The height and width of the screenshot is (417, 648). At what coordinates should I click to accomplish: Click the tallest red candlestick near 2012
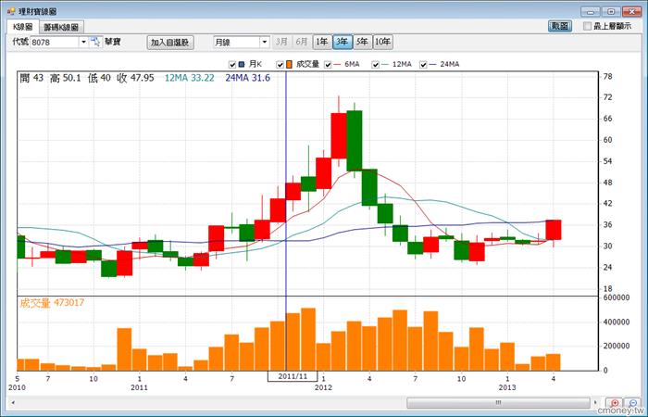pos(339,135)
